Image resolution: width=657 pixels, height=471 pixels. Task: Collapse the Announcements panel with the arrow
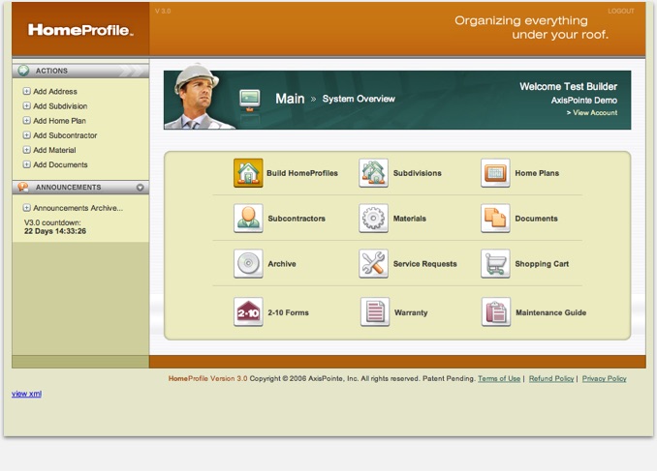tap(141, 188)
